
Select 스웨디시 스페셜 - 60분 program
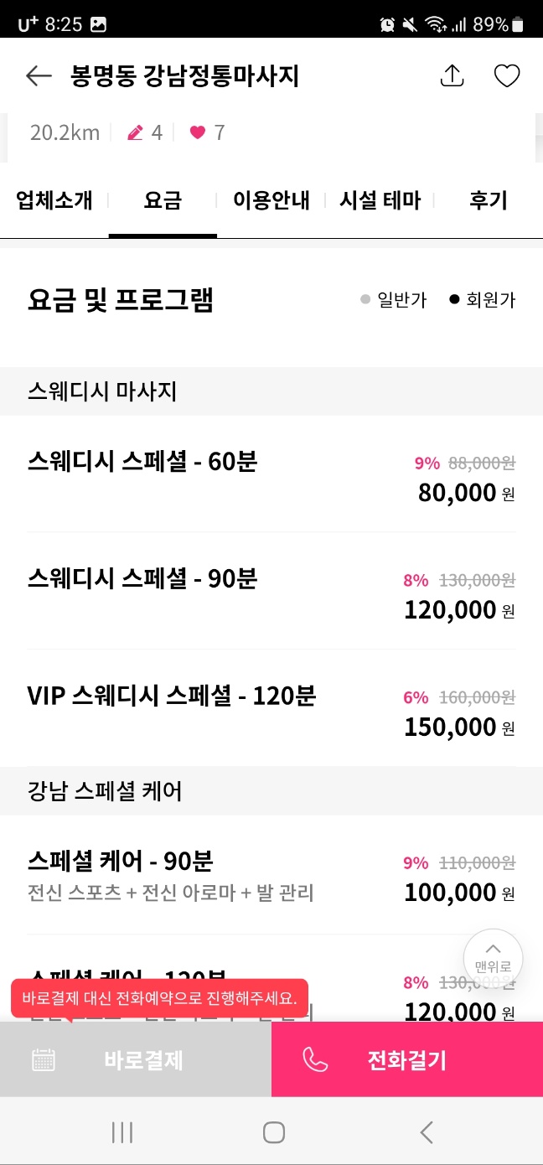pos(271,474)
